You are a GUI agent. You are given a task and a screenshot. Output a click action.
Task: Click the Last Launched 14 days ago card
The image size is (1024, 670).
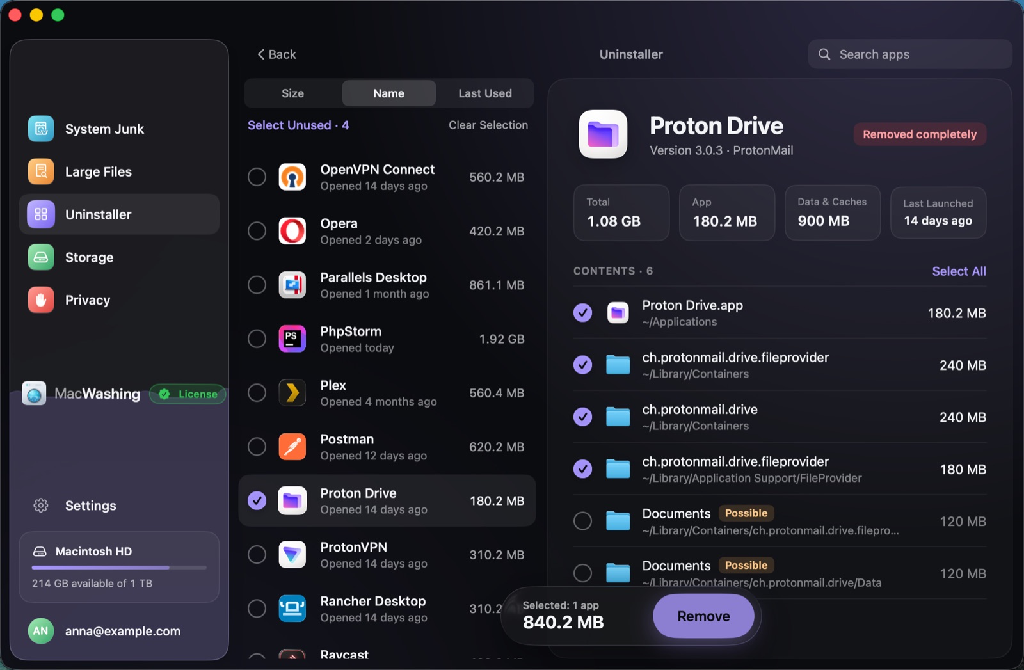[938, 212]
